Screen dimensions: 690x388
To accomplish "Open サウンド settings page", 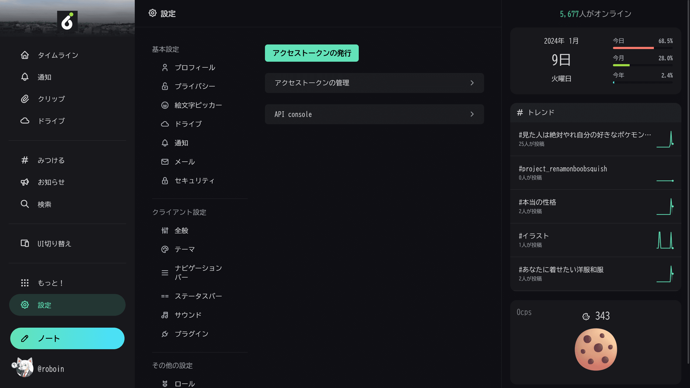I will pyautogui.click(x=199, y=315).
